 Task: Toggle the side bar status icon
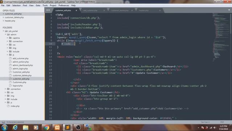3,122
